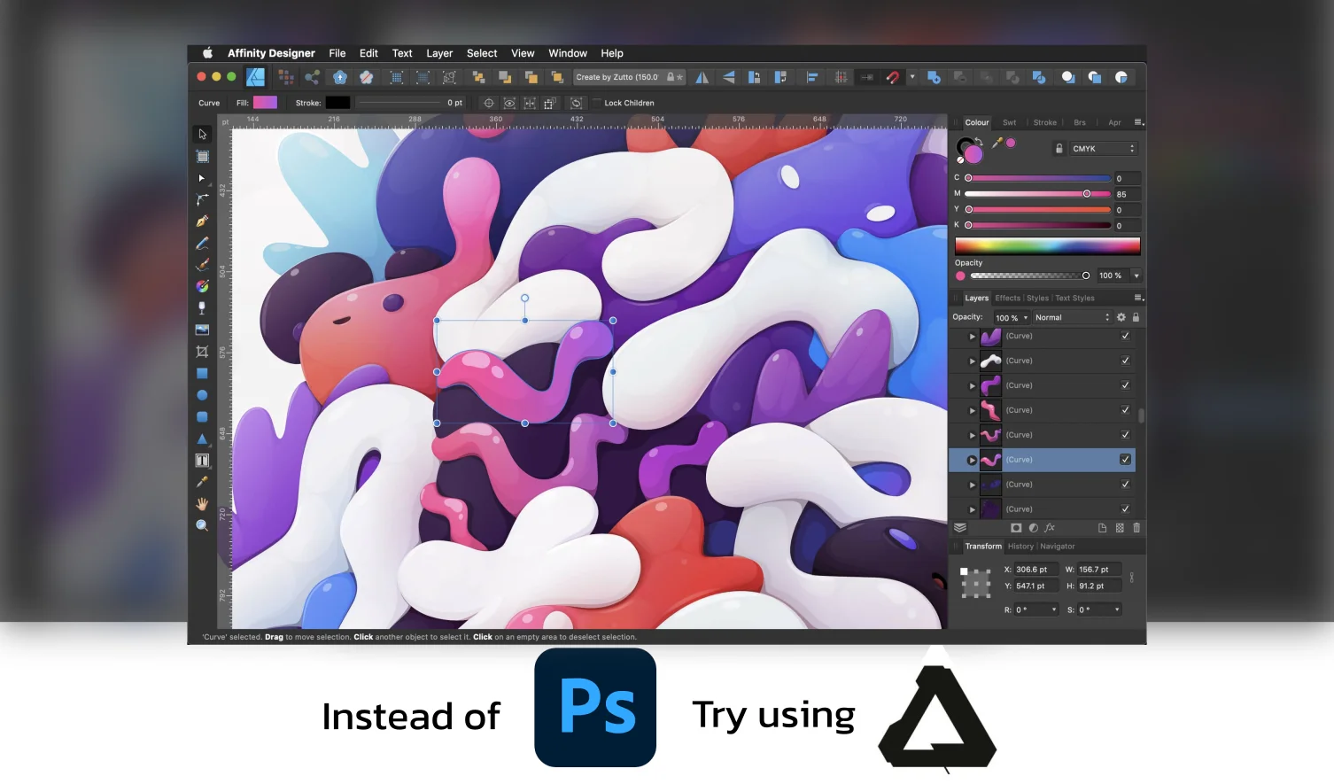The width and height of the screenshot is (1334, 784).
Task: Select the Artboard tool
Action: [x=202, y=157]
